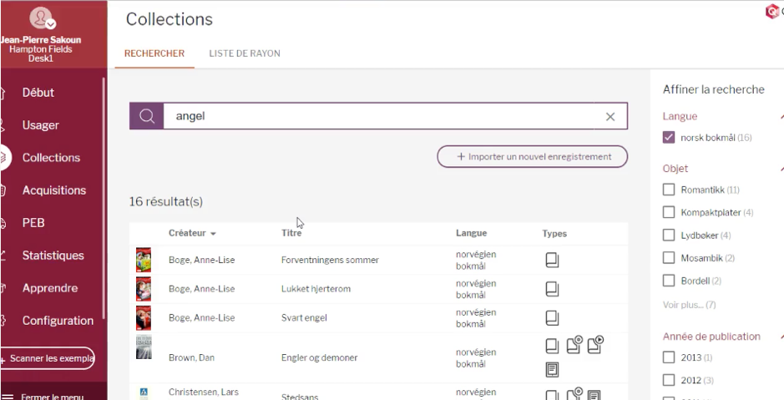
Task: Click the hamburger icon beside Fermer le menu
Action: pyautogui.click(x=8, y=397)
